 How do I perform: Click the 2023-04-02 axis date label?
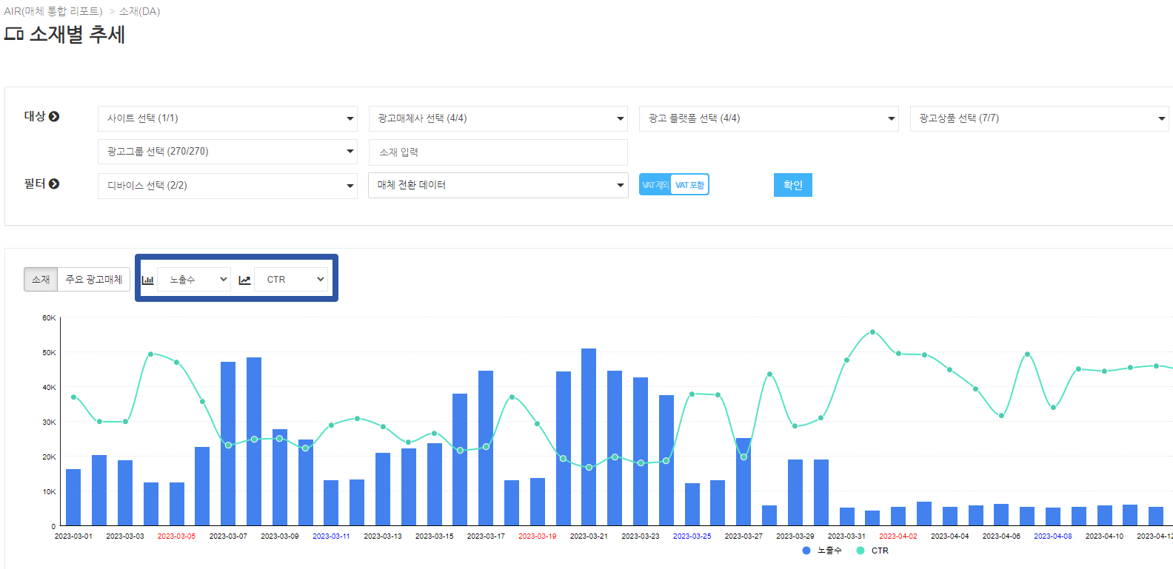(x=898, y=536)
